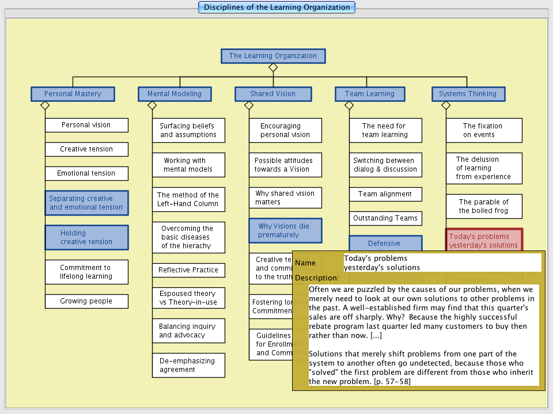Click the diamond under Shared Vision

point(249,105)
